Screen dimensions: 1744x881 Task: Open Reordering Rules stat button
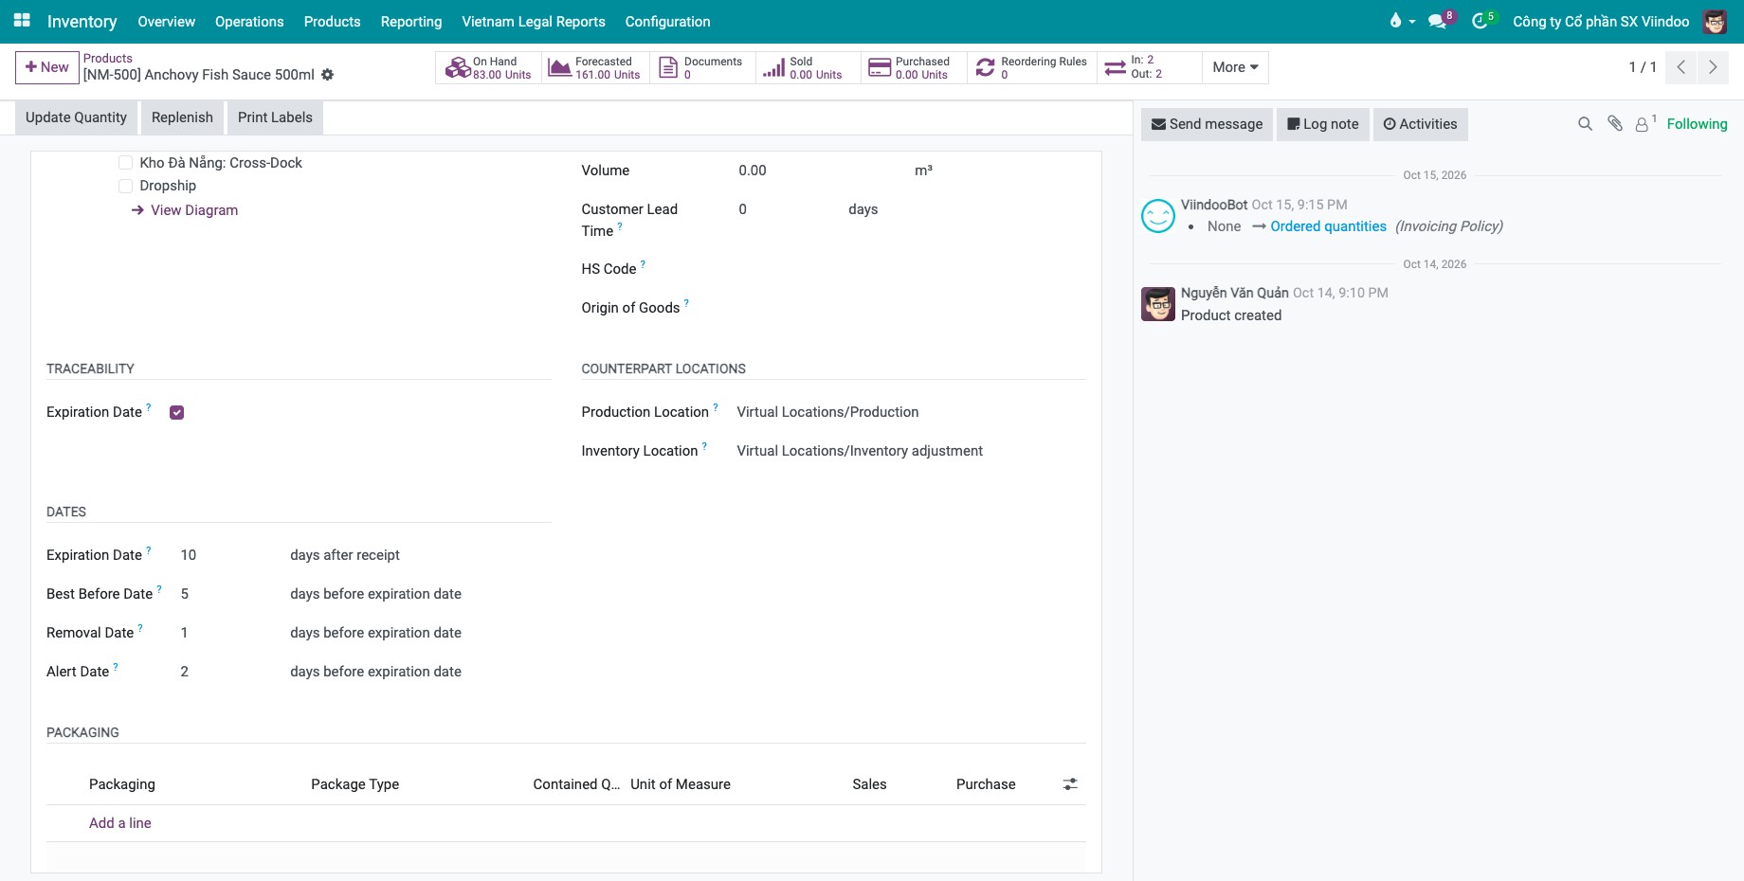(x=1032, y=67)
